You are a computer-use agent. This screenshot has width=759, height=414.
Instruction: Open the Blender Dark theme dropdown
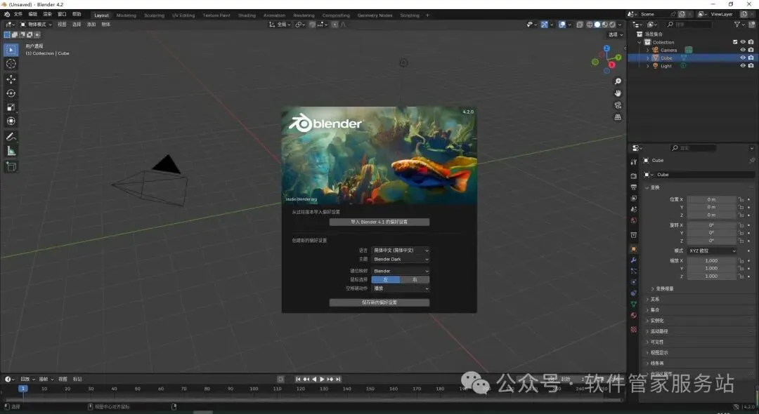point(401,260)
